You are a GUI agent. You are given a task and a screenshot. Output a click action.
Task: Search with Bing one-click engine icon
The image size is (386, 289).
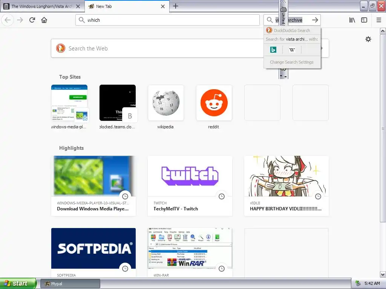point(273,50)
